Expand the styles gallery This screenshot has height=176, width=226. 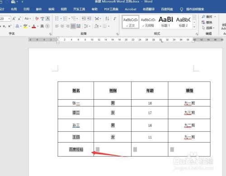pos(194,27)
